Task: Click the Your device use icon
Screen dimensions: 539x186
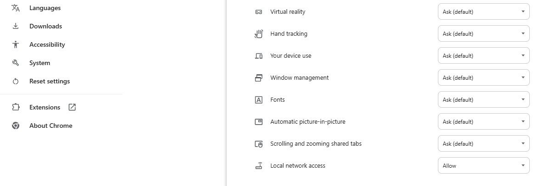Action: coord(259,56)
